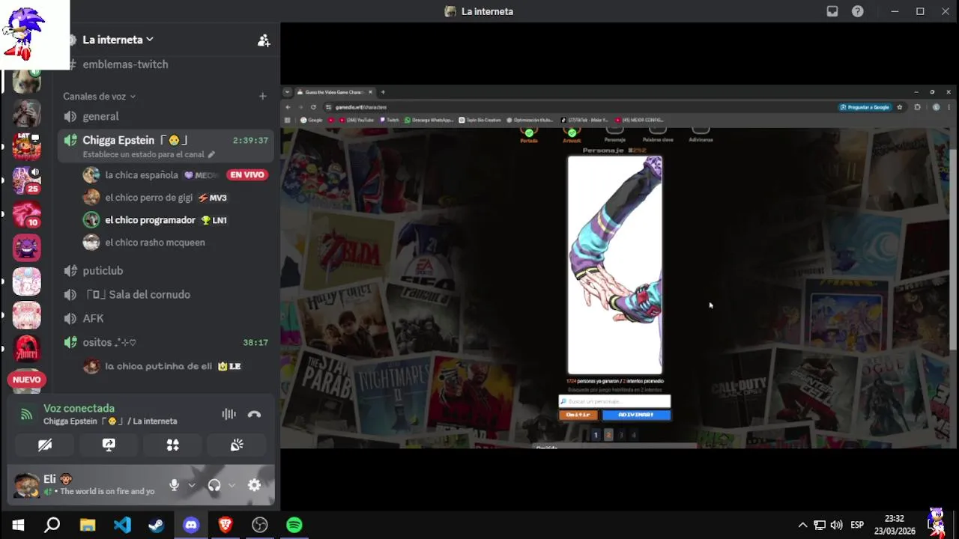959x539 pixels.
Task: Open Visual Studio Code from the taskbar
Action: (122, 525)
